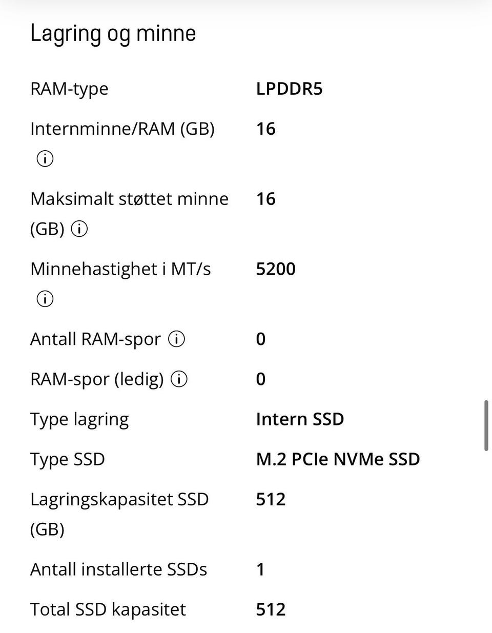Viewport: 492px width, 633px height.
Task: Select the RAM-type label
Action: point(69,89)
